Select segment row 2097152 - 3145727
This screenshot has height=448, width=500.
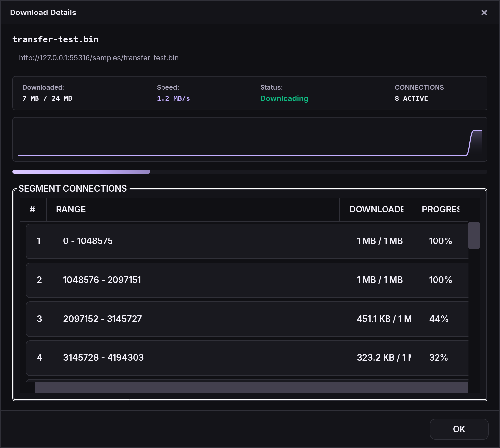(x=247, y=319)
